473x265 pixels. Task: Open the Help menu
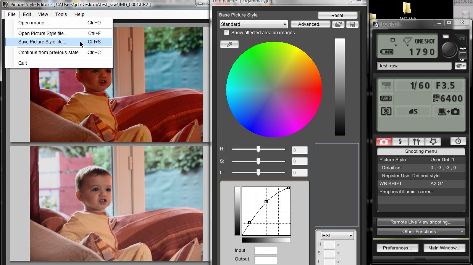tap(79, 14)
